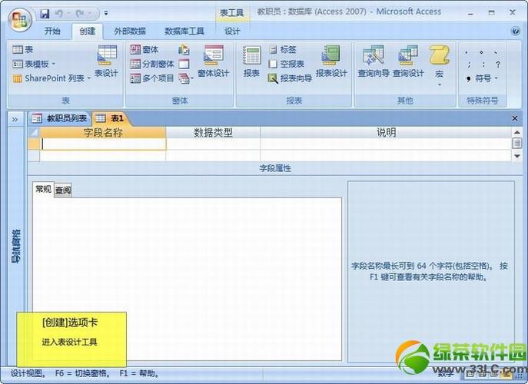
Task: Insert the semicolon special symbol
Action: pos(468,65)
